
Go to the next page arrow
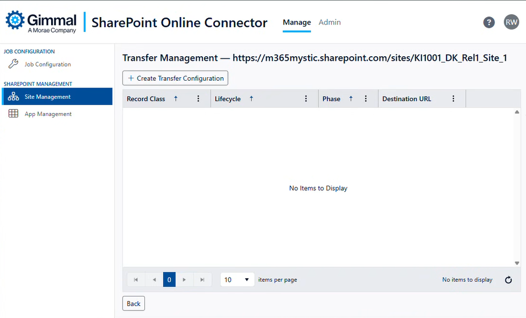[184, 280]
